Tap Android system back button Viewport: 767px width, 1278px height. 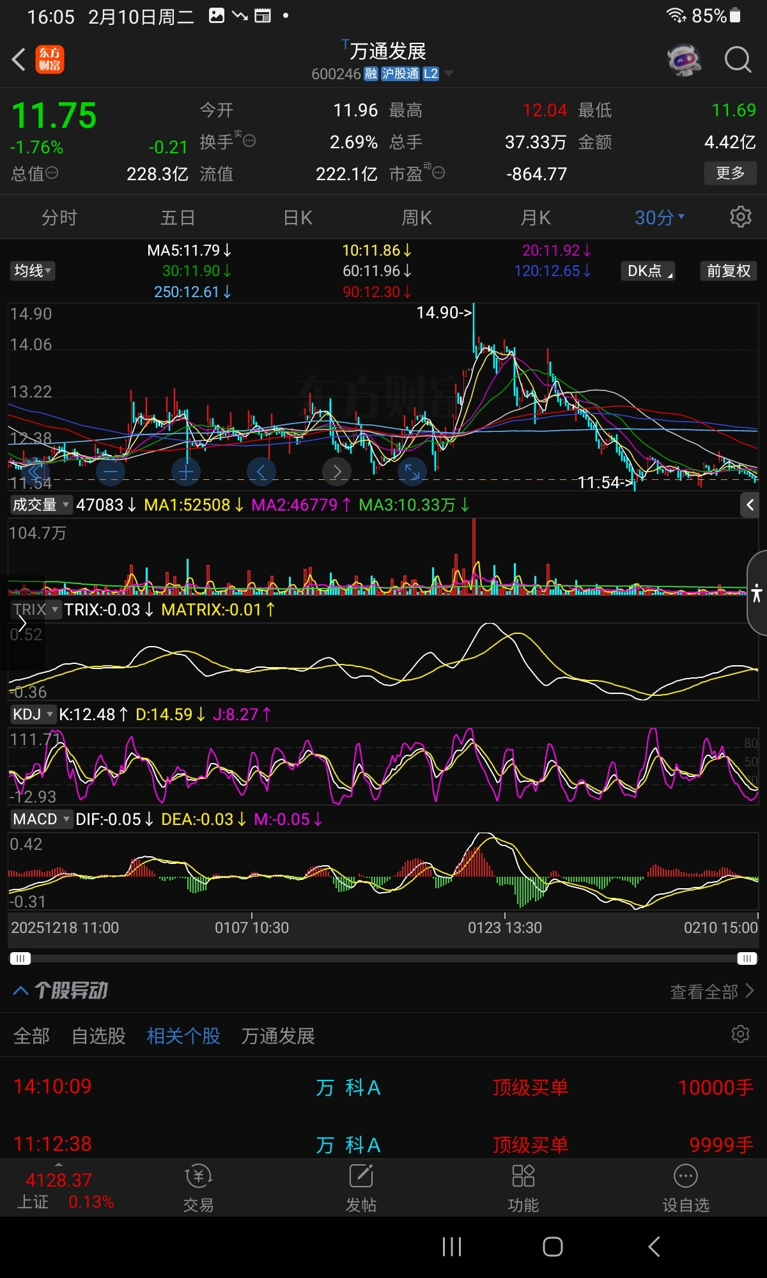point(654,1247)
